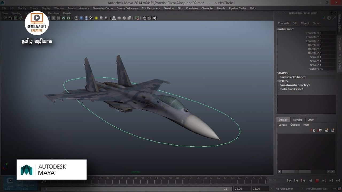Open the Object menu in Channel Box

coord(305,23)
